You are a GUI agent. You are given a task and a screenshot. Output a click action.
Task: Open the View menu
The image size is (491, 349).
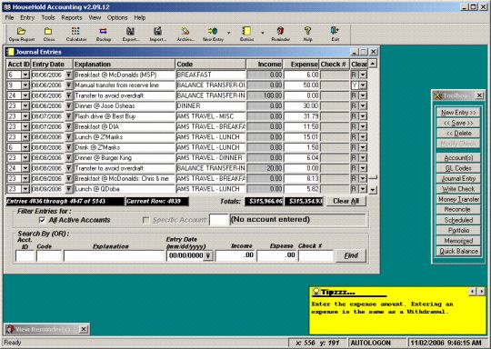95,18
